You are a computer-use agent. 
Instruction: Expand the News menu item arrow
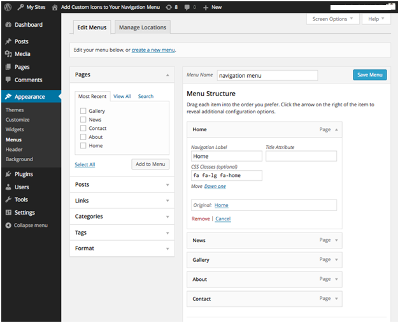tap(337, 240)
